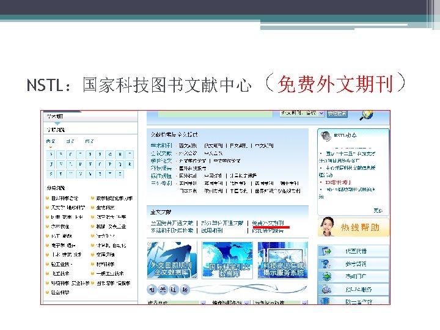Open the 西文期刊 link
440x330 pixels.
188,145
